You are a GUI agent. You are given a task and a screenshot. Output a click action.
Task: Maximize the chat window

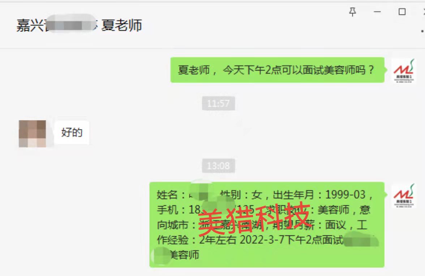pyautogui.click(x=402, y=12)
